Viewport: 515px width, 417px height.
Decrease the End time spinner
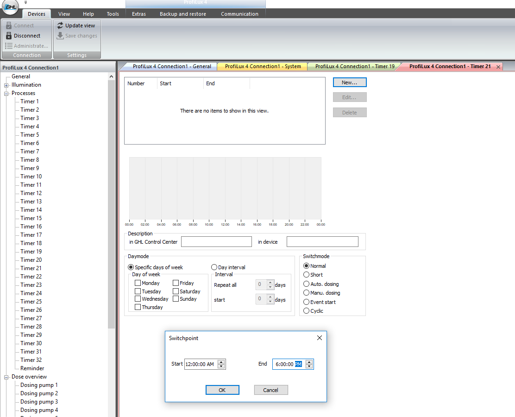pos(309,366)
